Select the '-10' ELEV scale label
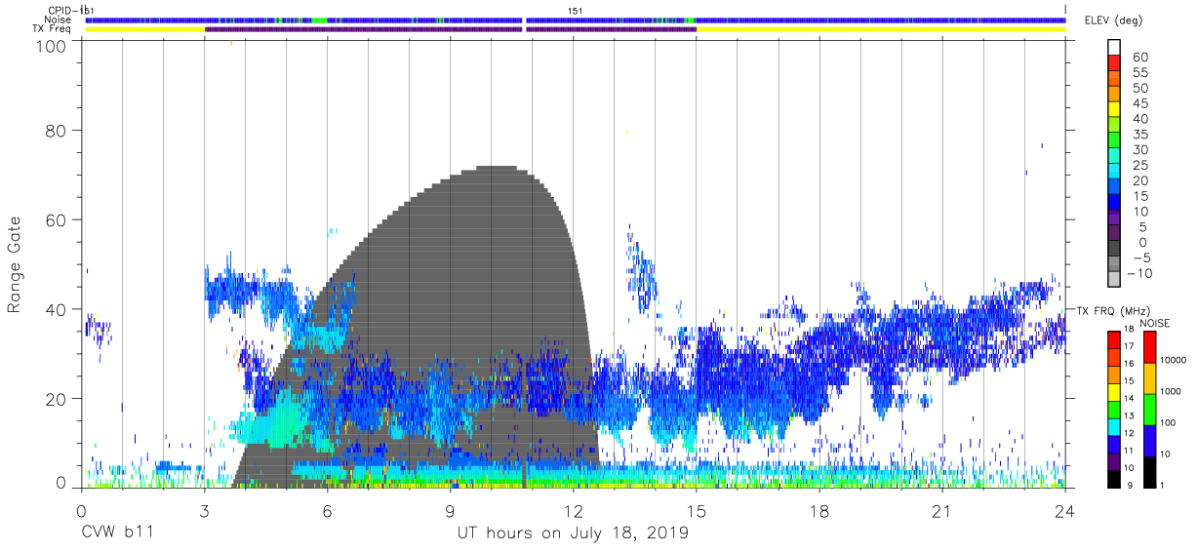This screenshot has height=553, width=1198. pos(1138,273)
